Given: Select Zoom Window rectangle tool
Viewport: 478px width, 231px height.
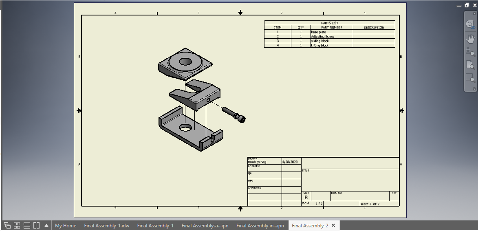Looking at the screenshot, I should point(470,78).
